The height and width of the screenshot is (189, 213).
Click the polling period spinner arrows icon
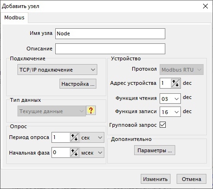tap(74, 138)
